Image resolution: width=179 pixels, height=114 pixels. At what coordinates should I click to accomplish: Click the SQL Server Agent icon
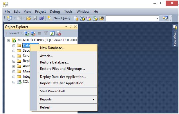[19, 82]
